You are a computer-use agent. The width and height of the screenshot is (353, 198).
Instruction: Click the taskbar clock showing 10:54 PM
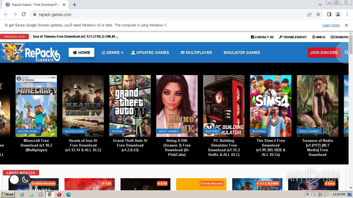(339, 194)
